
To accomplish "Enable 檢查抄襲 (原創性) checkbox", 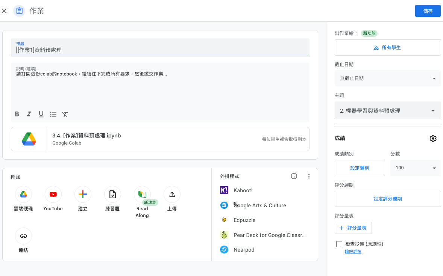I will point(339,244).
